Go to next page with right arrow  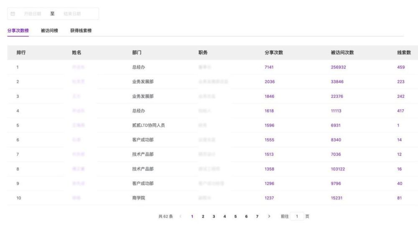269,216
